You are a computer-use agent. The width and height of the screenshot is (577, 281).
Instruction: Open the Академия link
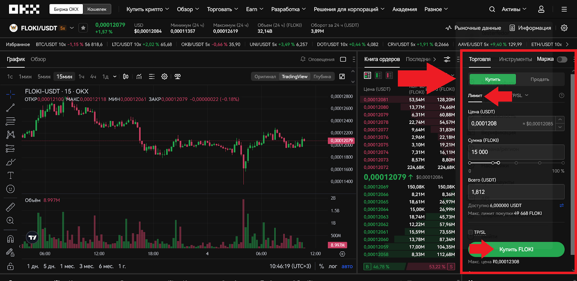(x=405, y=9)
